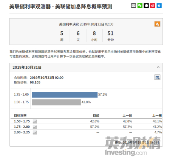Screen dimensions: 170x161
Task: Open the calendar table icon beside meeting time
Action: pyautogui.click(x=158, y=77)
